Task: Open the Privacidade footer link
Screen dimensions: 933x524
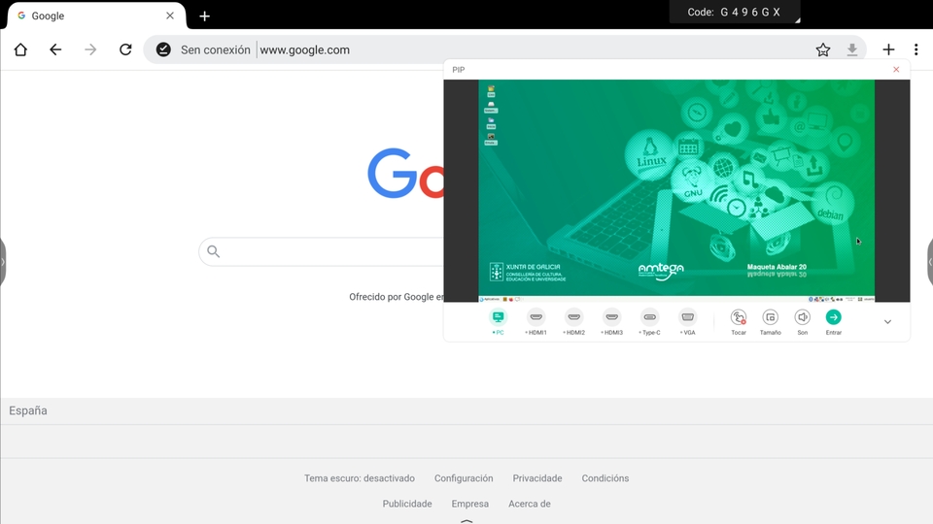Action: click(x=537, y=478)
